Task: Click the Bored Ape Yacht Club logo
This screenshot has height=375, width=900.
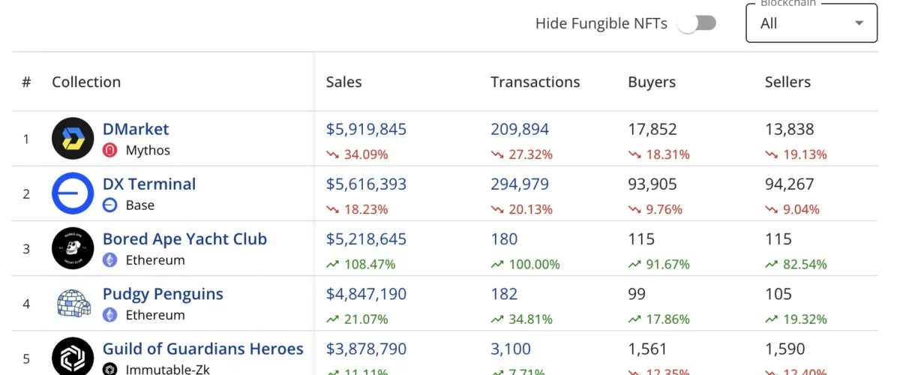Action: click(73, 248)
